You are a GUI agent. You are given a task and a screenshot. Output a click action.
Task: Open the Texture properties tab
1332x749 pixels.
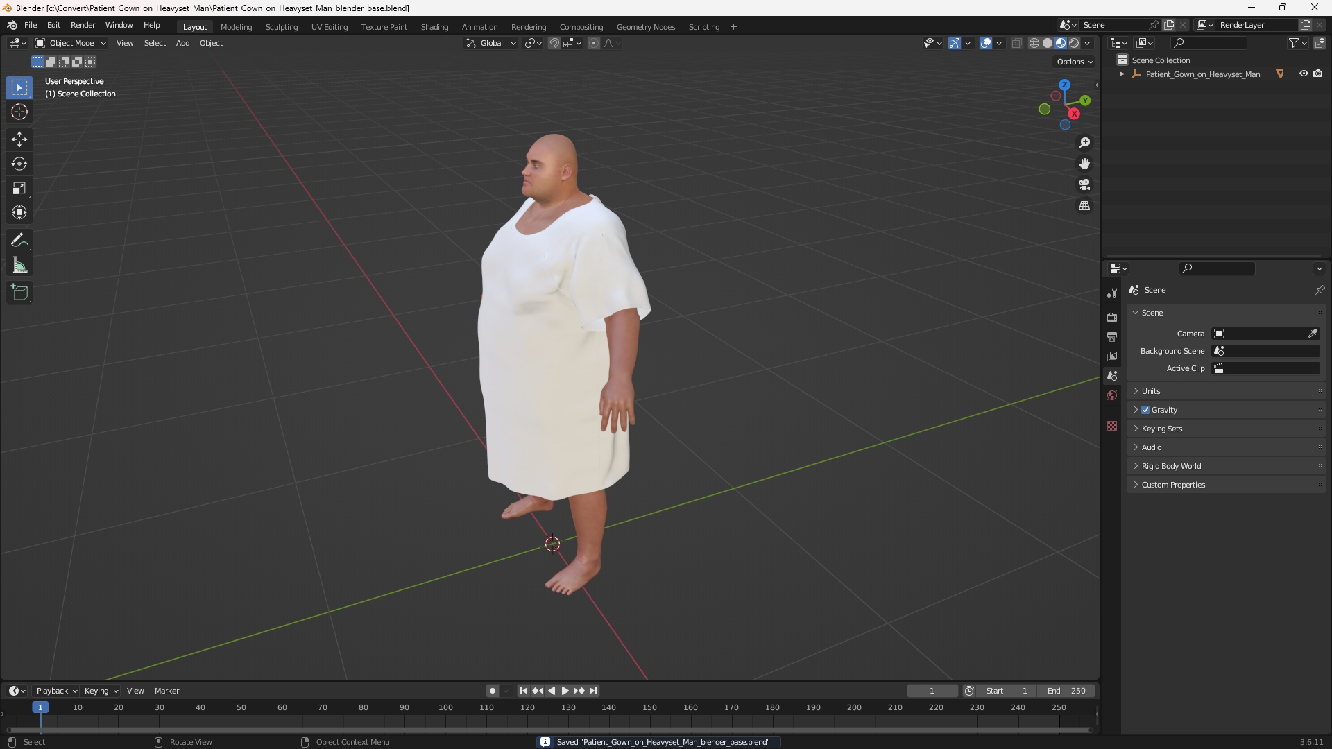pyautogui.click(x=1112, y=426)
